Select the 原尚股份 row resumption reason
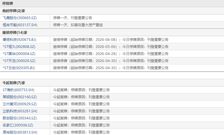This screenshot has width=224, height=135. pyautogui.click(x=81, y=132)
